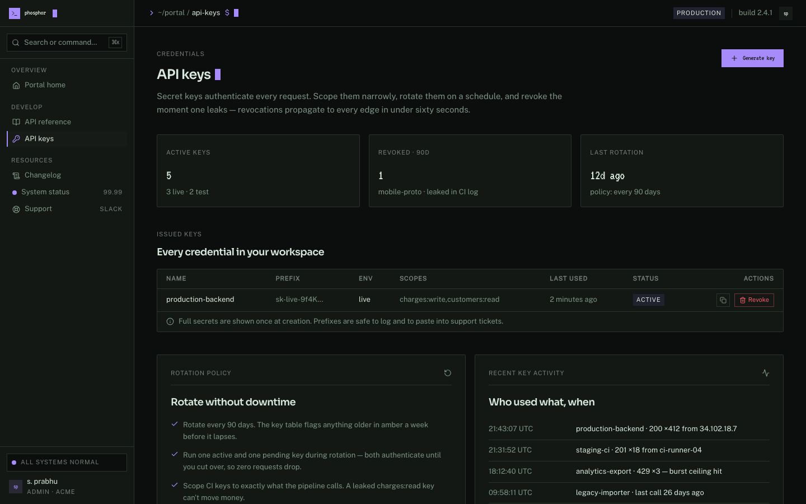Click the build 2.4.1 label

point(756,13)
